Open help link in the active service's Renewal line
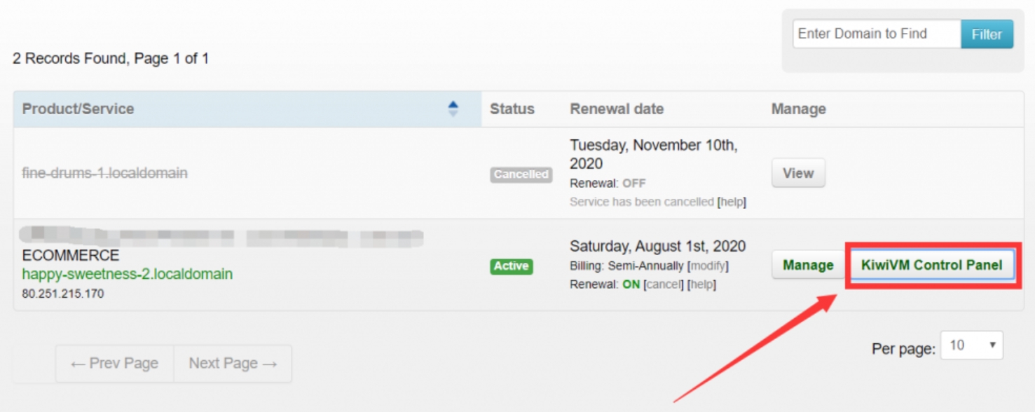The image size is (1035, 412). point(703,284)
